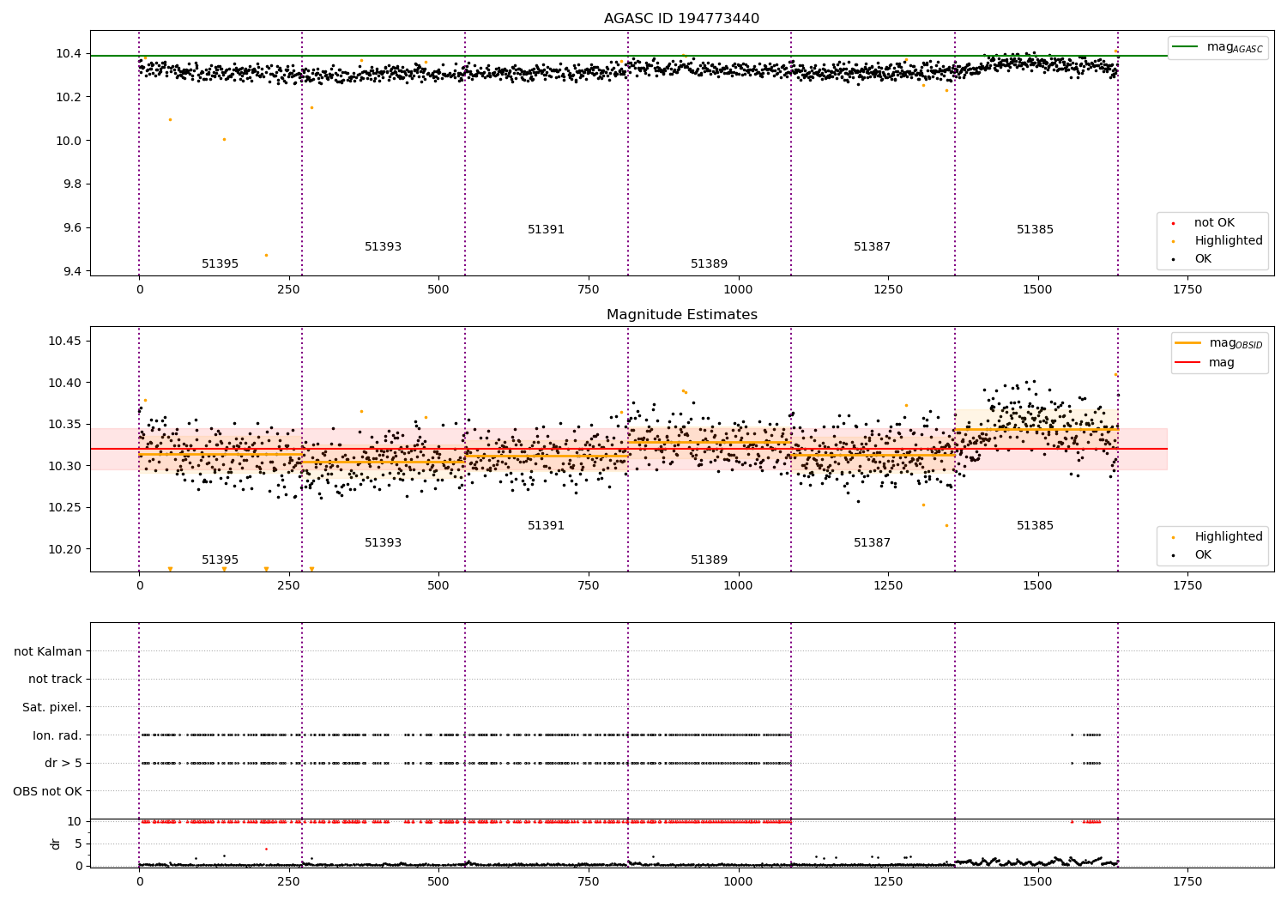Click obsid label 51385 in Magnitude Estimates plot
Image resolution: width=1287 pixels, height=901 pixels.
[x=1036, y=526]
